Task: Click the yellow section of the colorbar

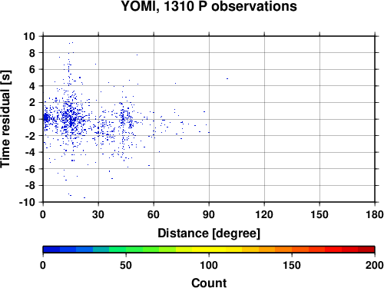Action: (209, 250)
